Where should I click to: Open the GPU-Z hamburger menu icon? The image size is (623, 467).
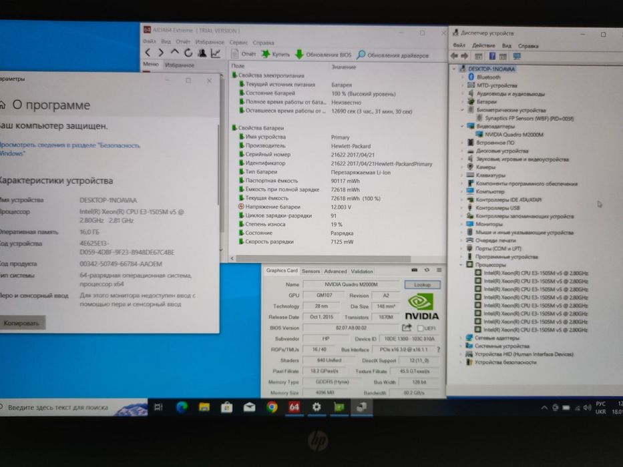coord(439,270)
